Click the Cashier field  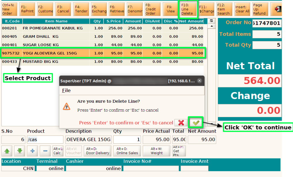[94, 168]
